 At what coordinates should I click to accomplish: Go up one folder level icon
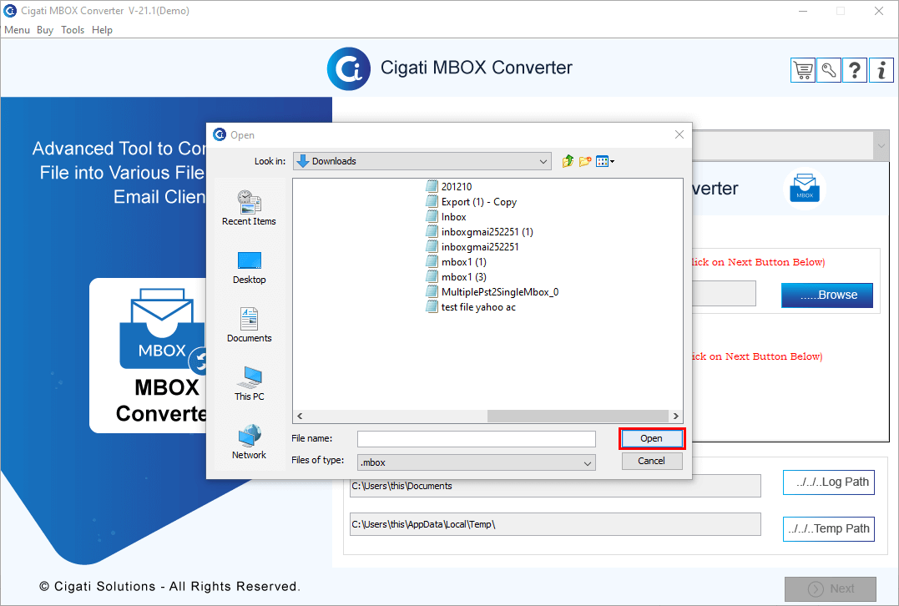(568, 161)
